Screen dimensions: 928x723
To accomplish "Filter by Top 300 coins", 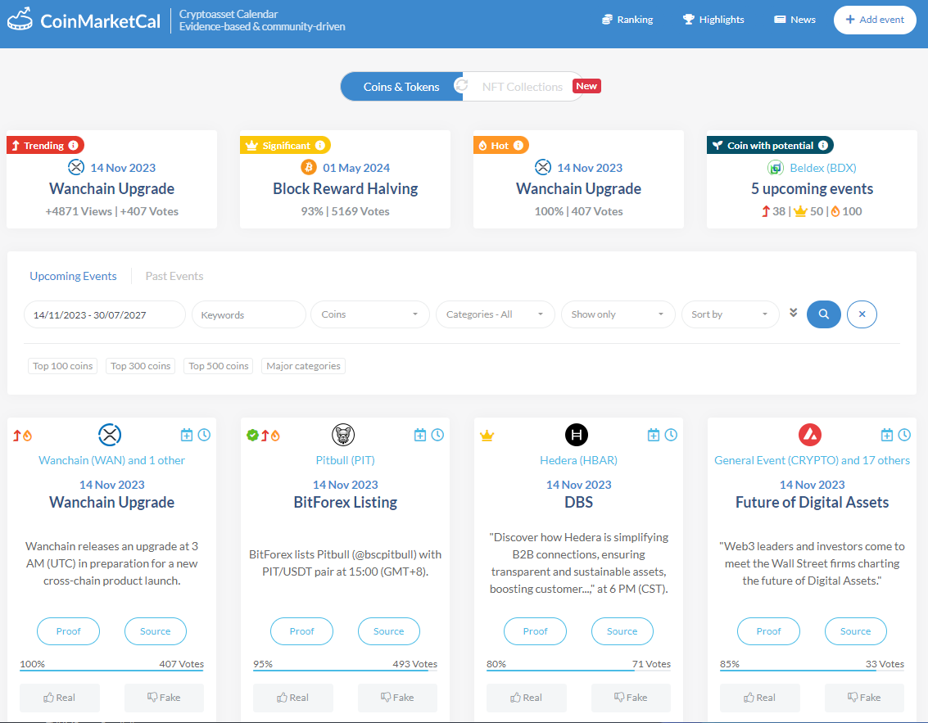I will coord(140,366).
